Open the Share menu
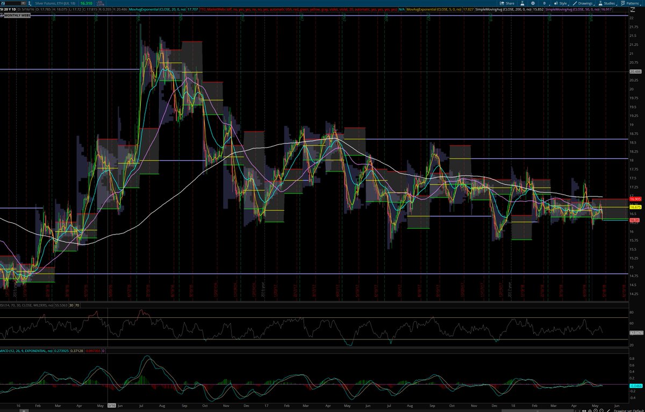Image resolution: width=645 pixels, height=412 pixels. (507, 3)
